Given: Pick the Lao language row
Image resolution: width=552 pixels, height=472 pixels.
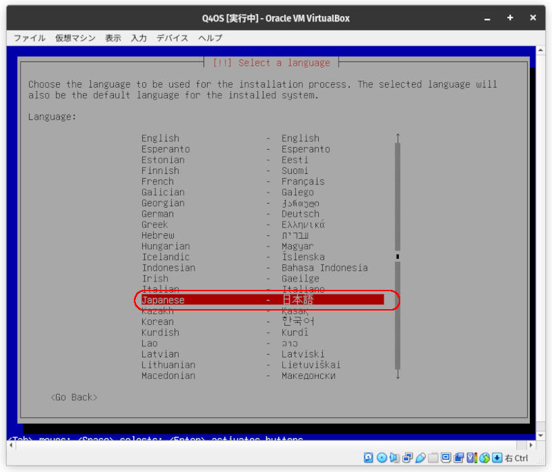Looking at the screenshot, I should pos(263,343).
